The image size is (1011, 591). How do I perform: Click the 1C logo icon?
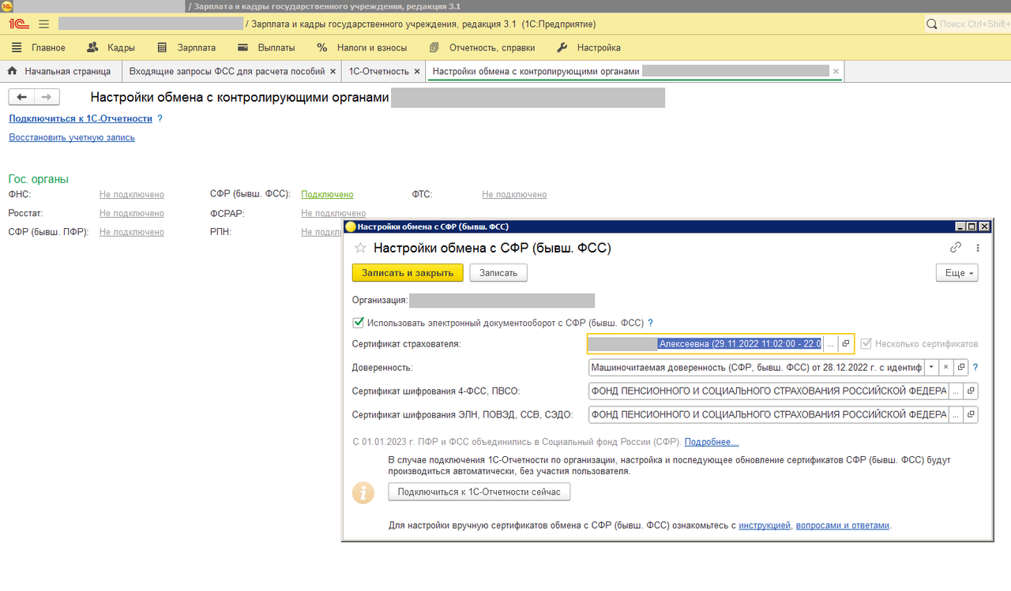[x=17, y=24]
